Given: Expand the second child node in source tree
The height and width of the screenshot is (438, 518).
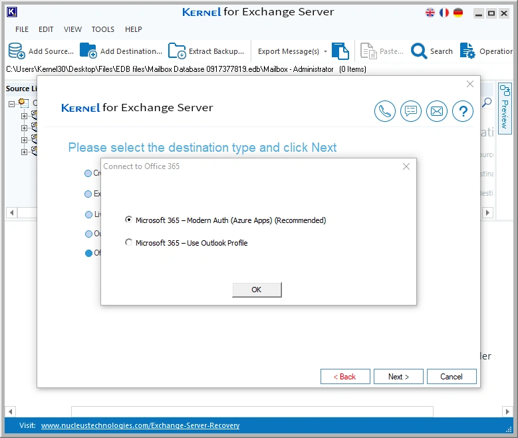Looking at the screenshot, I should click(x=24, y=128).
